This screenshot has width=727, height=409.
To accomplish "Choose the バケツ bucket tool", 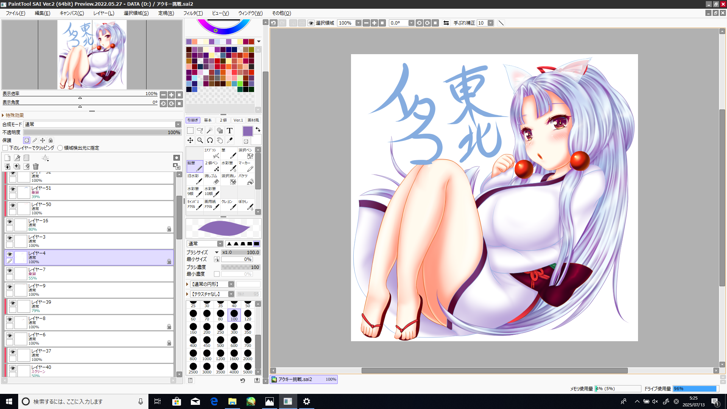I will pyautogui.click(x=246, y=179).
